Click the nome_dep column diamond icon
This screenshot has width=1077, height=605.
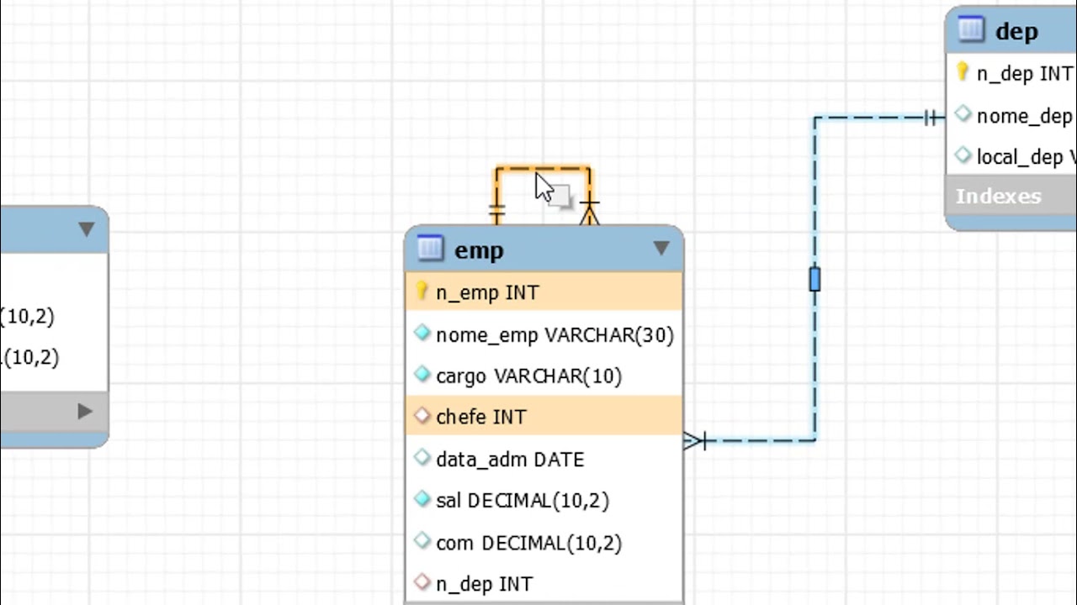[x=963, y=113]
